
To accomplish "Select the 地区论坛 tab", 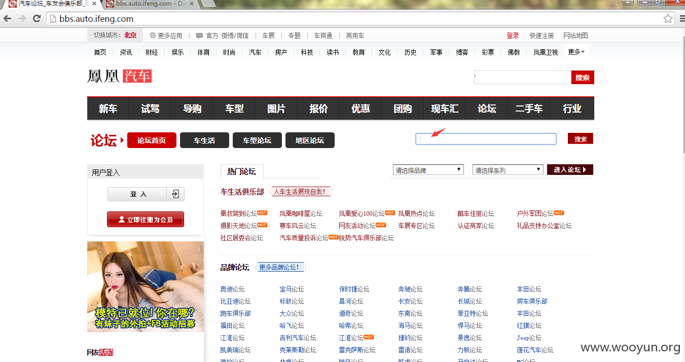I will coord(310,140).
